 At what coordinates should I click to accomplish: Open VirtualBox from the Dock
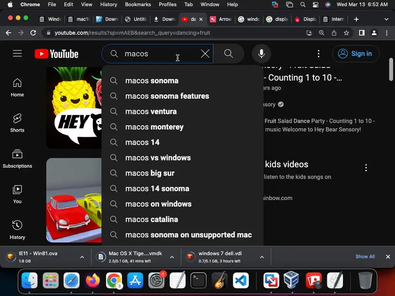point(292,280)
